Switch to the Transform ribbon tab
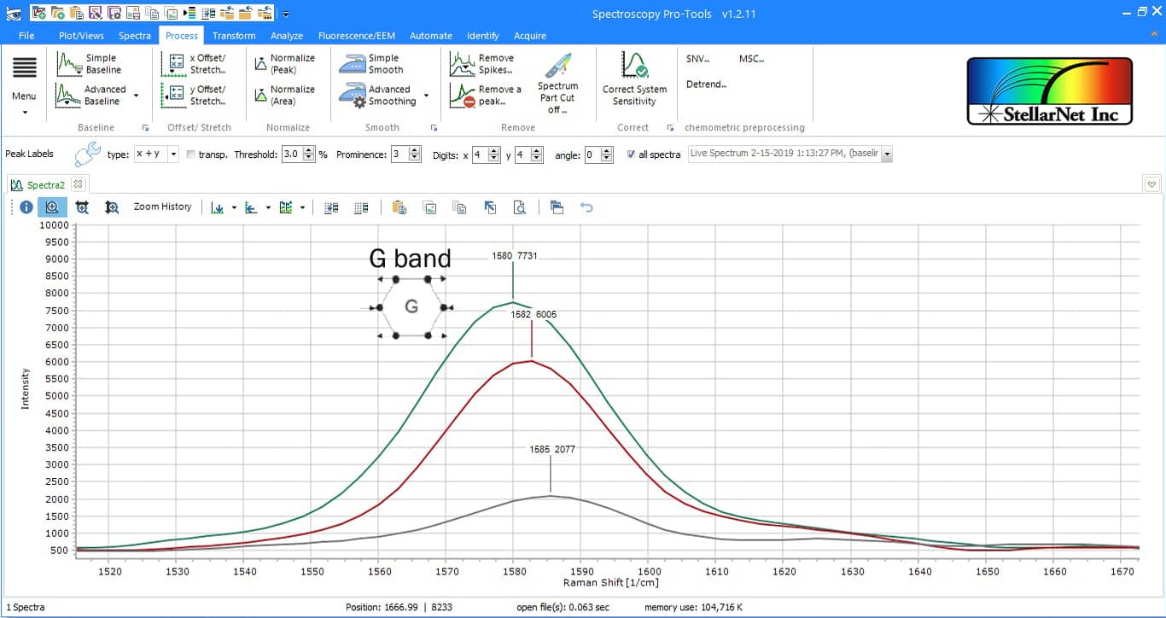 pyautogui.click(x=233, y=35)
